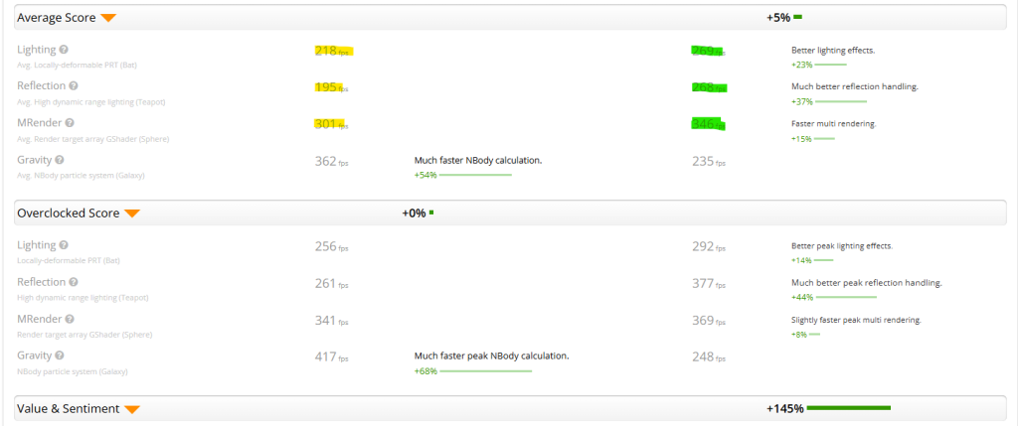Collapse the Average Score section arrow

tap(108, 18)
